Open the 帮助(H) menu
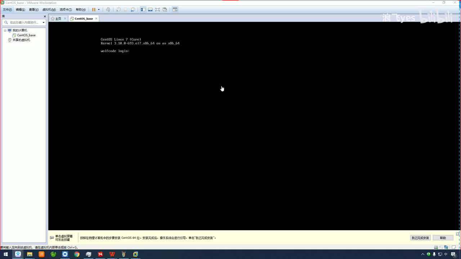The image size is (461, 259). (81, 10)
